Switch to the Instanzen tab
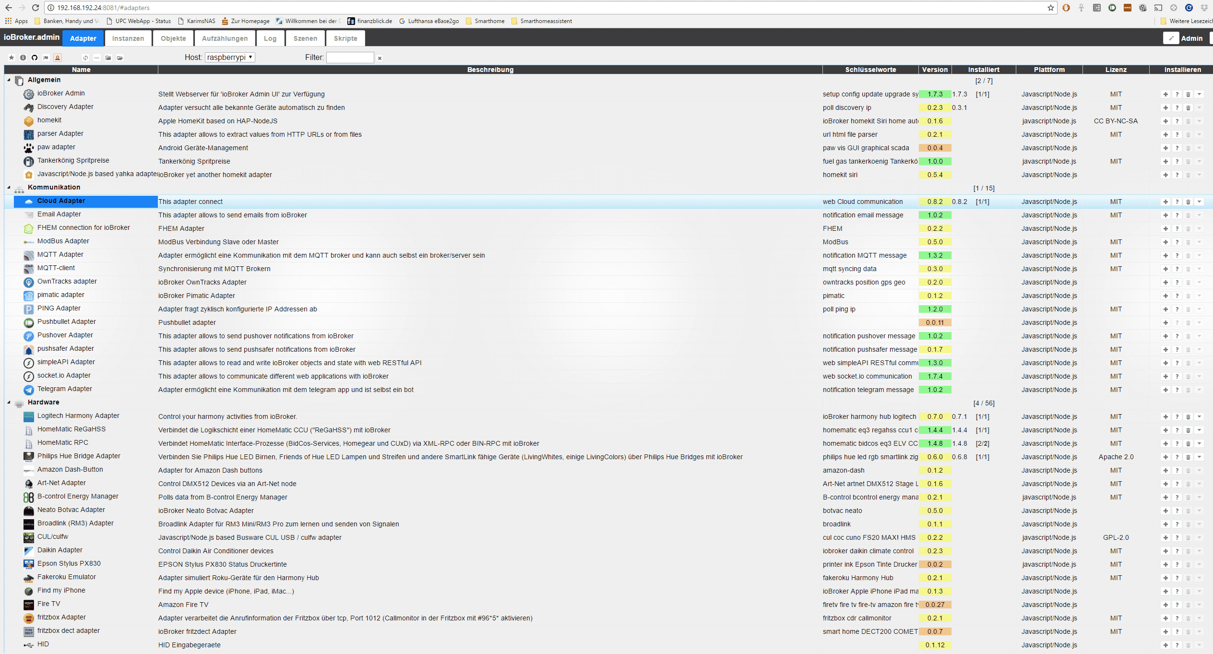Image resolution: width=1213 pixels, height=654 pixels. (128, 38)
